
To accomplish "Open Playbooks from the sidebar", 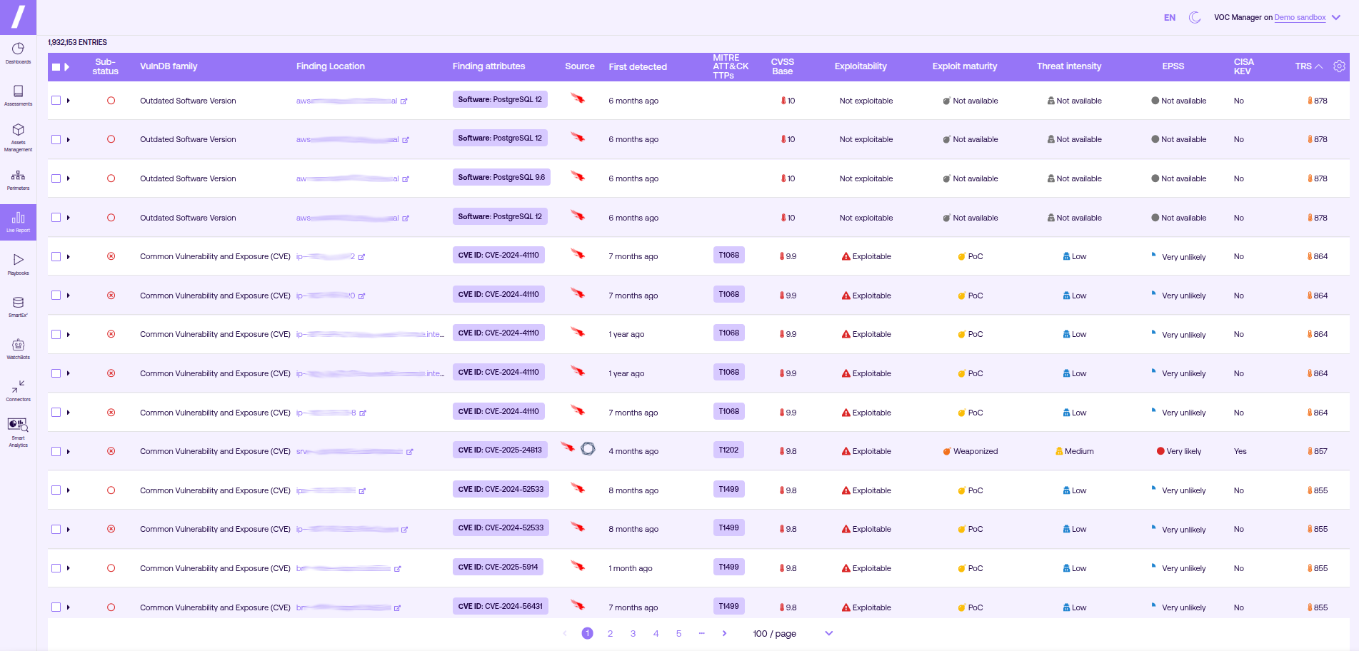I will 18,263.
